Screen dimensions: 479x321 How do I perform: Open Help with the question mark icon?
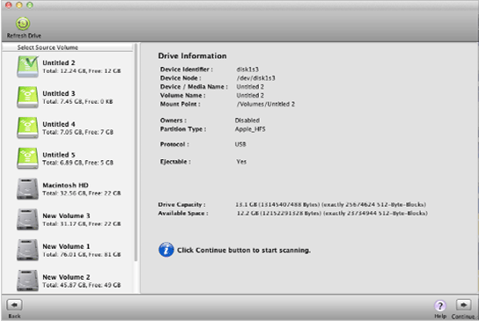pos(440,305)
